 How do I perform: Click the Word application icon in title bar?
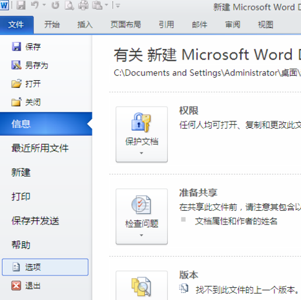pos(4,5)
